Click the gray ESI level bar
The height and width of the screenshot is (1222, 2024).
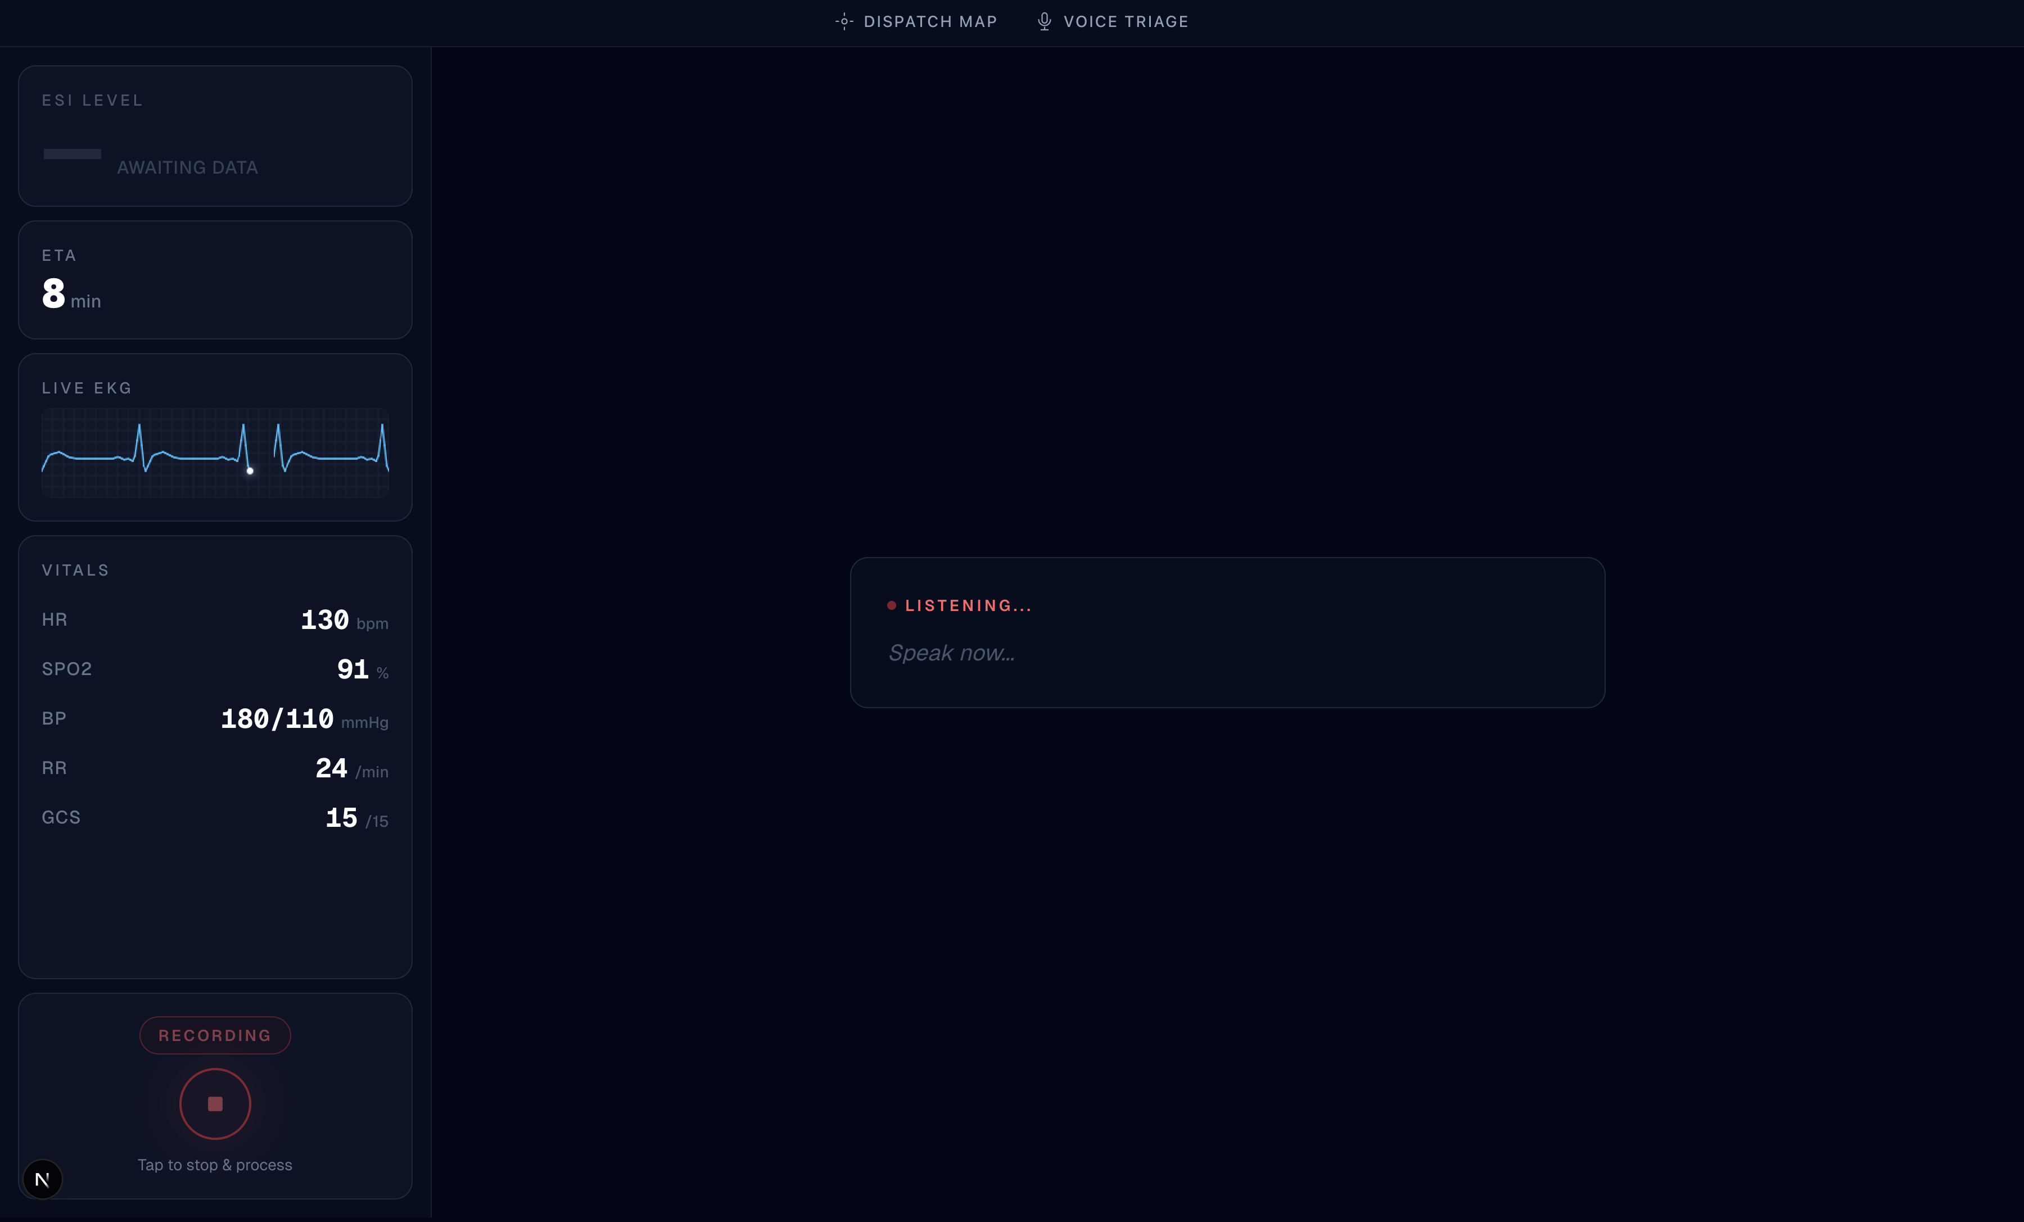[x=73, y=153]
